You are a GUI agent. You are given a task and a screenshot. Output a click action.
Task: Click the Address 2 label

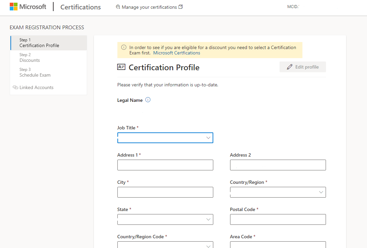point(241,155)
